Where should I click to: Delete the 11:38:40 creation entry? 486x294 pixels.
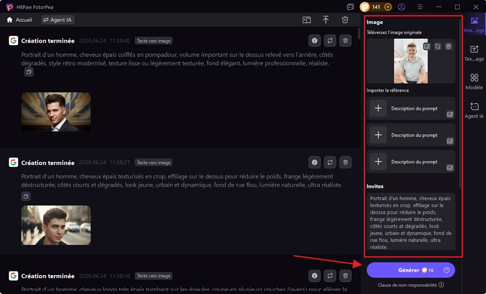(x=345, y=41)
